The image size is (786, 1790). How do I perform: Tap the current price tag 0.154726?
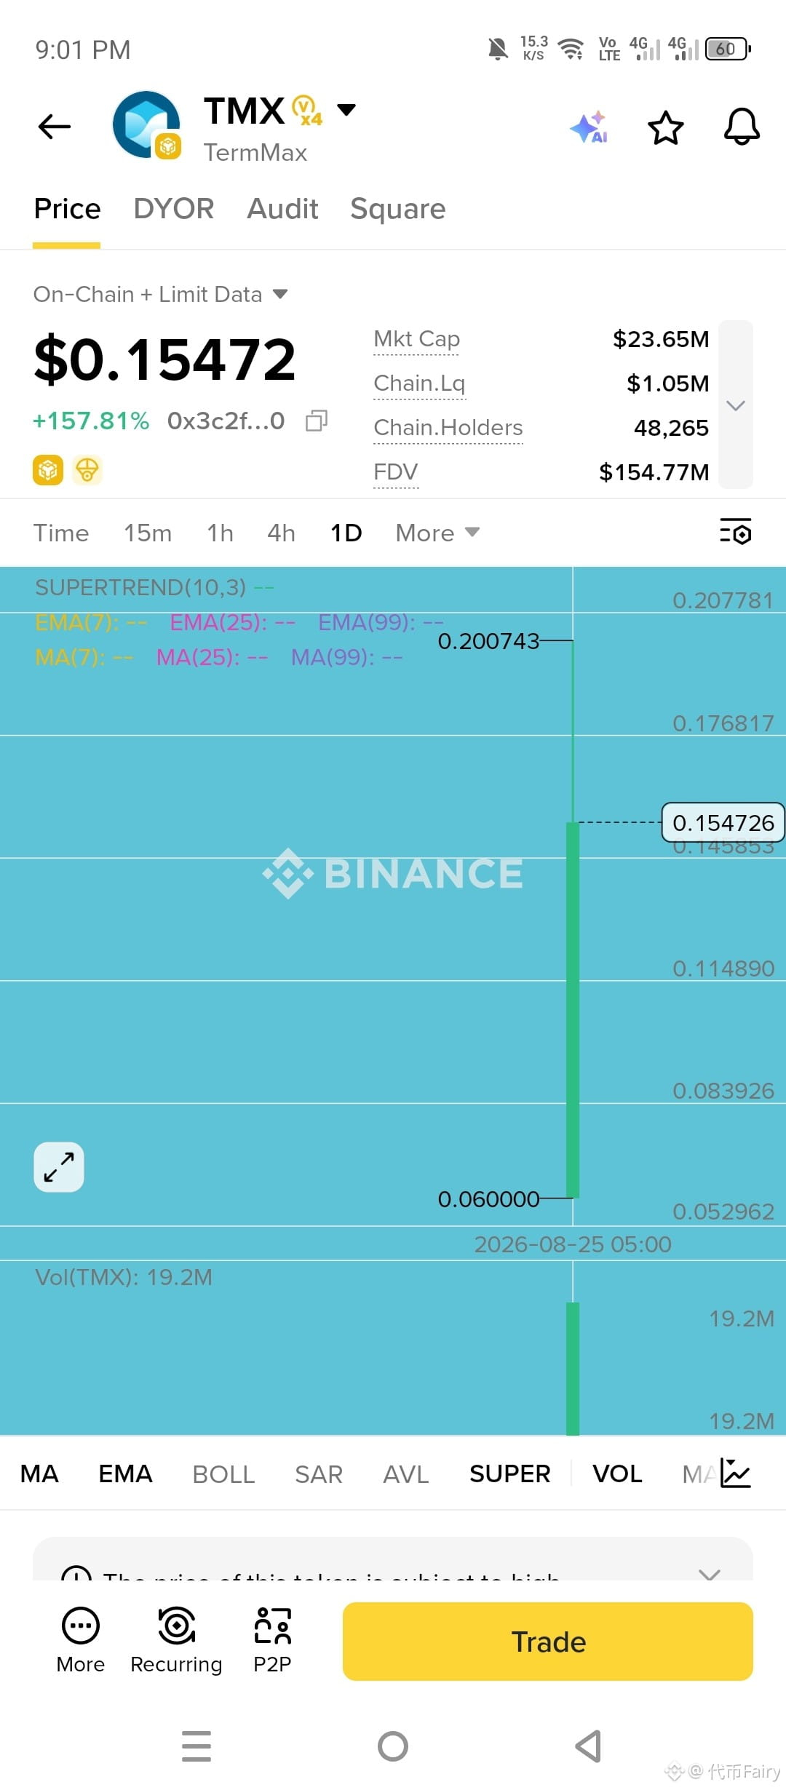723,822
